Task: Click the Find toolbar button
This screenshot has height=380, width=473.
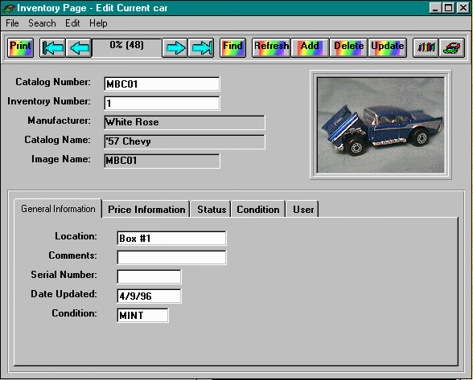Action: click(232, 47)
